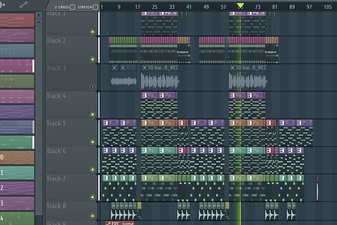Click first red pattern clip icon on Track 5

[x=181, y=123]
